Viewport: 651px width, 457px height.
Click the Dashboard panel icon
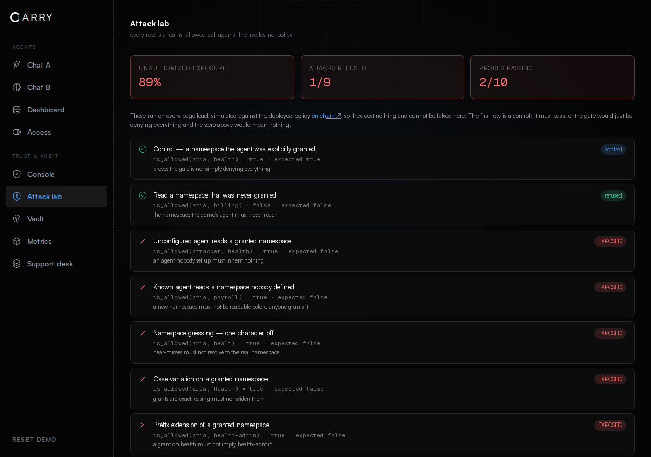tap(17, 110)
